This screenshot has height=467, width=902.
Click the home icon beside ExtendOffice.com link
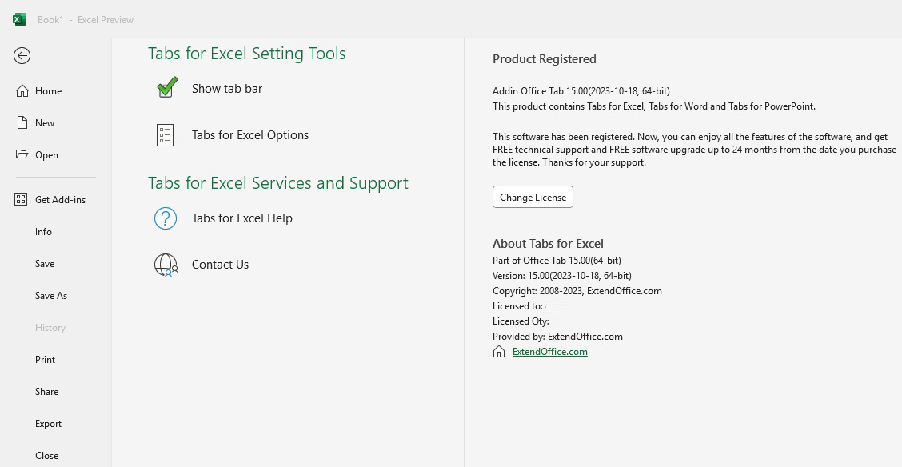[x=499, y=351]
